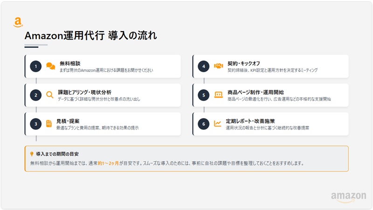Select the heading 無料相談
Image resolution: width=373 pixels, height=210 pixels.
click(70, 63)
